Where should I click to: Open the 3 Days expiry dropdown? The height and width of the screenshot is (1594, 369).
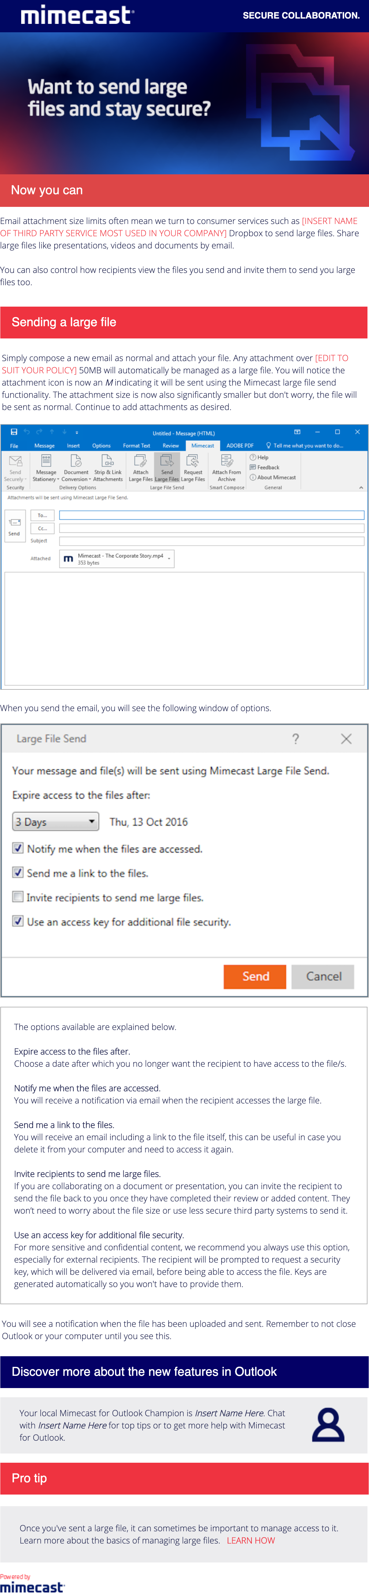click(56, 822)
